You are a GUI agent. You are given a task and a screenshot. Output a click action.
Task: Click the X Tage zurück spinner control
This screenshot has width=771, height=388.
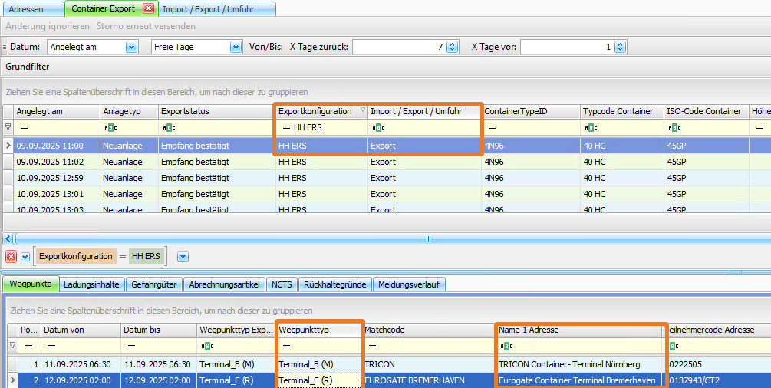tap(452, 47)
